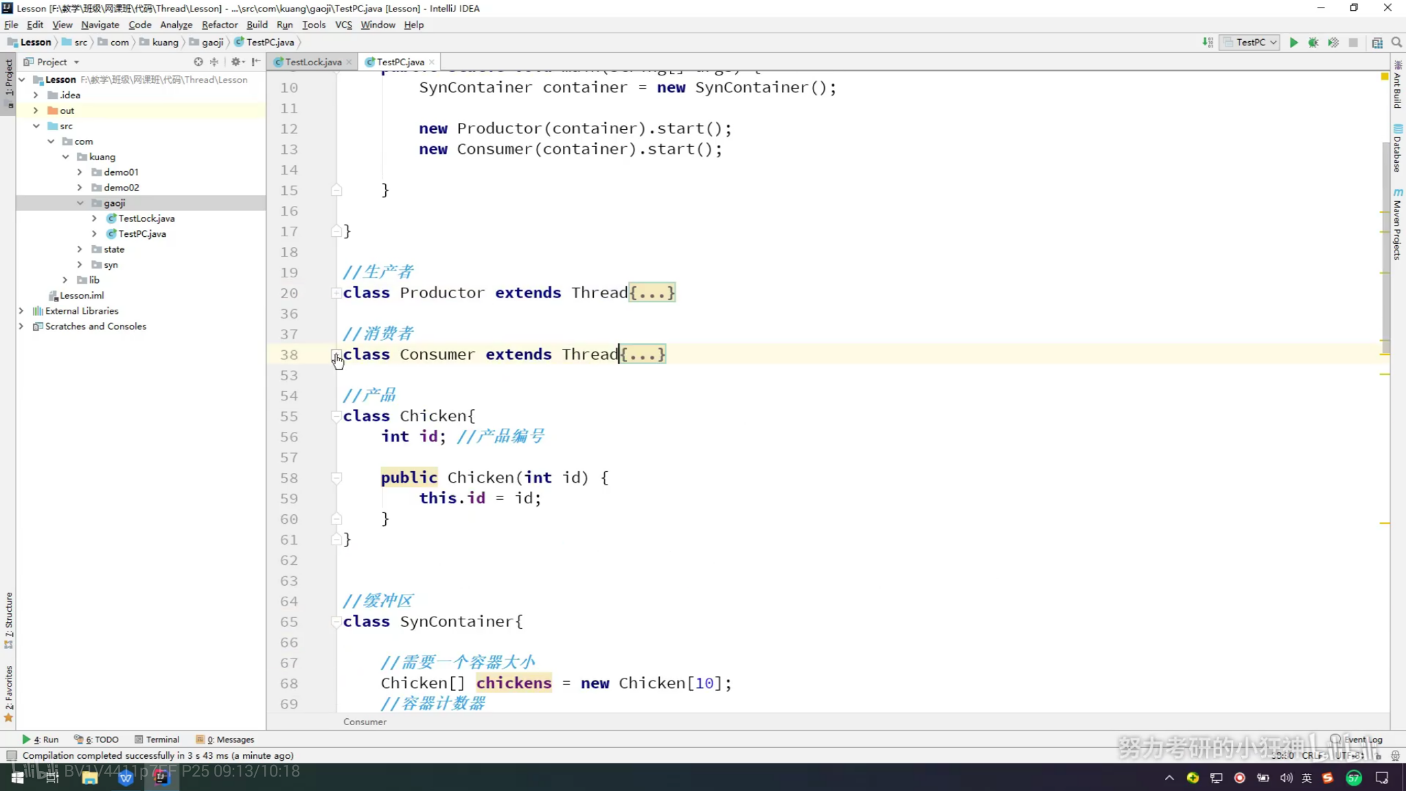The image size is (1406, 791).
Task: Click the editor vertical scrollbar thumb
Action: (1385, 247)
